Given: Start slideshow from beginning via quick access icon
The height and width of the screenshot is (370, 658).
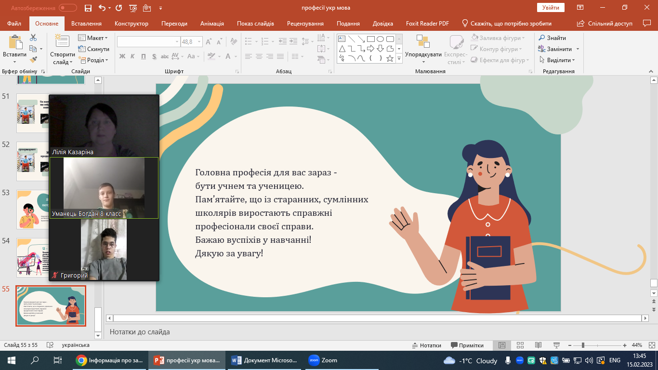Looking at the screenshot, I should tap(133, 8).
